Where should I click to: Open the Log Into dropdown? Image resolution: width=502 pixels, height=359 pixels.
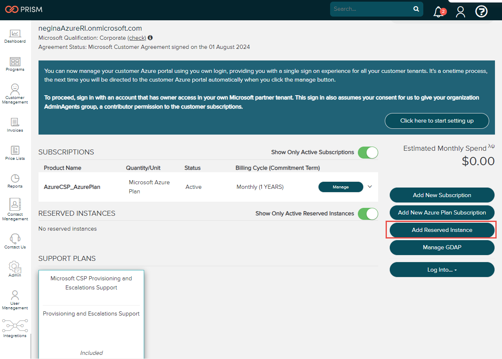[442, 270]
